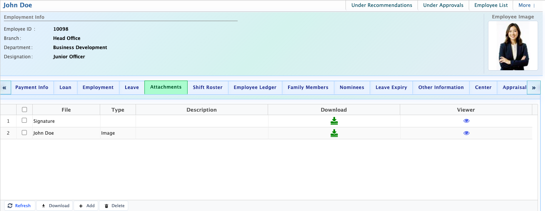Image resolution: width=545 pixels, height=211 pixels.
Task: Switch to the Loan tab
Action: [65, 87]
